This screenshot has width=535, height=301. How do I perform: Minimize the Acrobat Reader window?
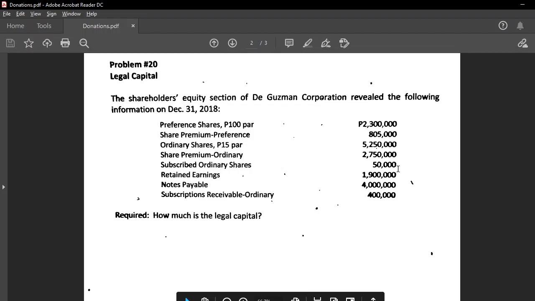[x=522, y=5]
